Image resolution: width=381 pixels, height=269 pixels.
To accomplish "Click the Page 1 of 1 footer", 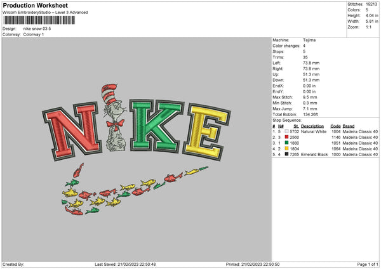I will [x=368, y=264].
